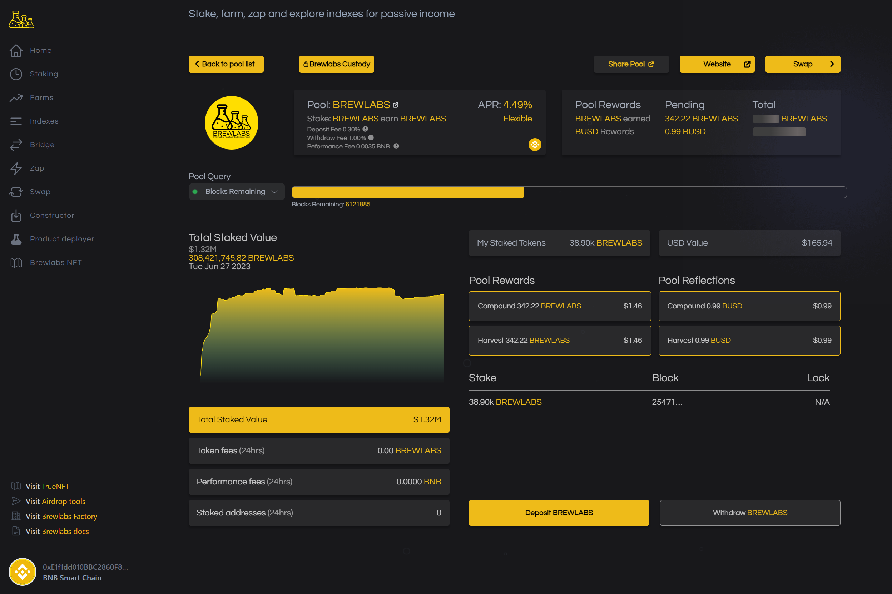Open the Constructor page
This screenshot has width=892, height=594.
52,215
